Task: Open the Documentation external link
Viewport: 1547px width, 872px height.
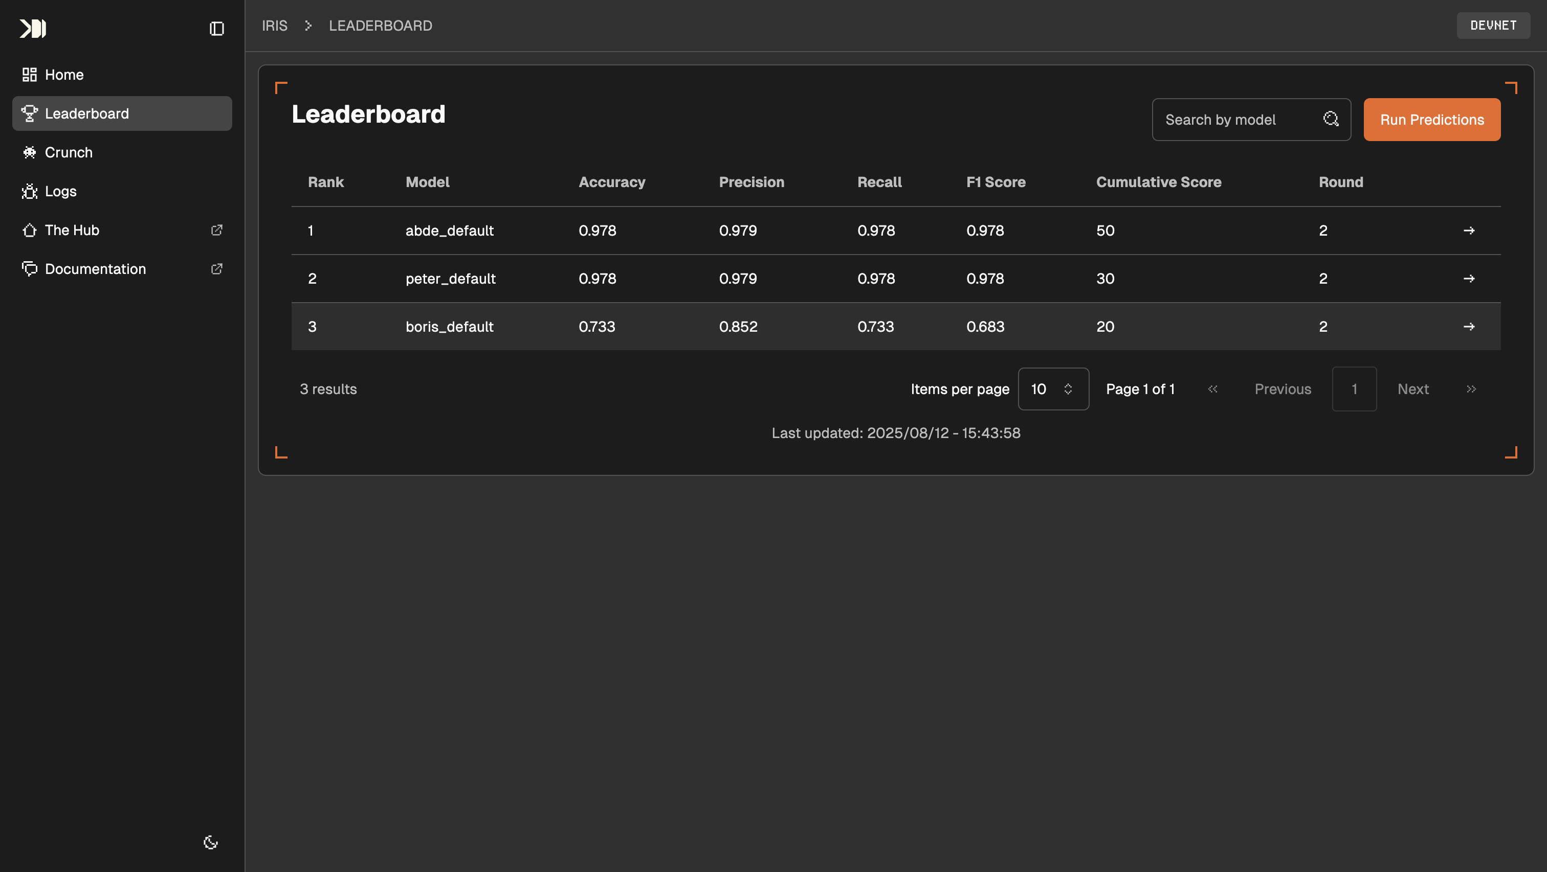Action: (x=95, y=268)
